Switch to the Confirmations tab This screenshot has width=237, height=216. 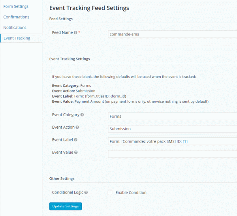point(16,17)
